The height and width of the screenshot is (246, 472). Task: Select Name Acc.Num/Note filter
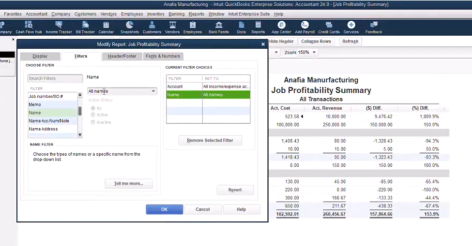[x=53, y=121]
